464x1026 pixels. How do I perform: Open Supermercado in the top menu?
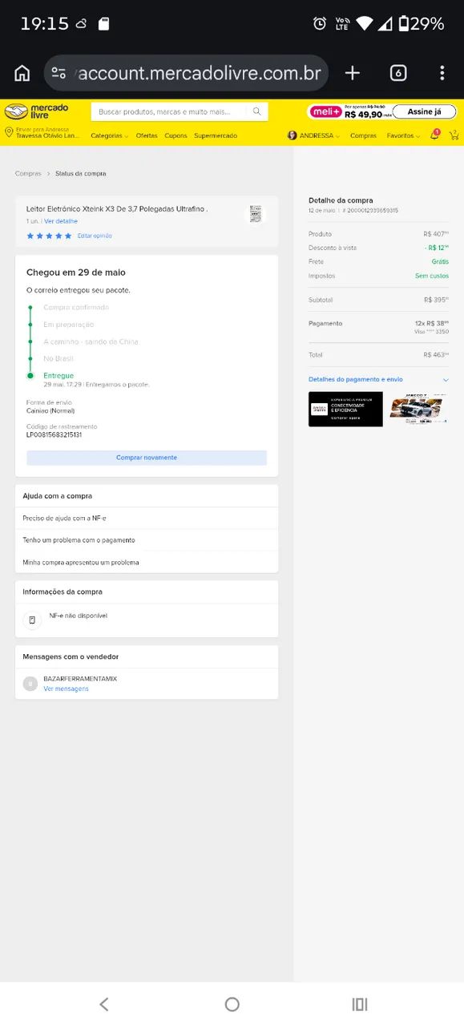point(216,135)
